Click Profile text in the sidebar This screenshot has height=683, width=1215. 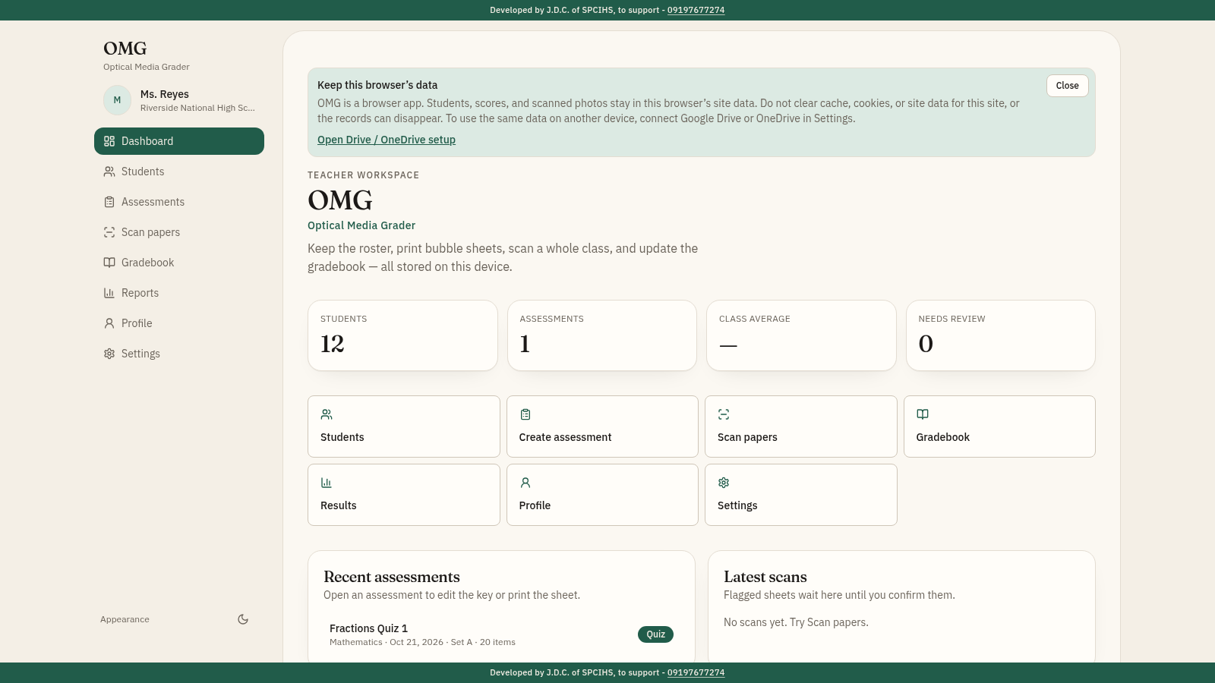tap(137, 323)
